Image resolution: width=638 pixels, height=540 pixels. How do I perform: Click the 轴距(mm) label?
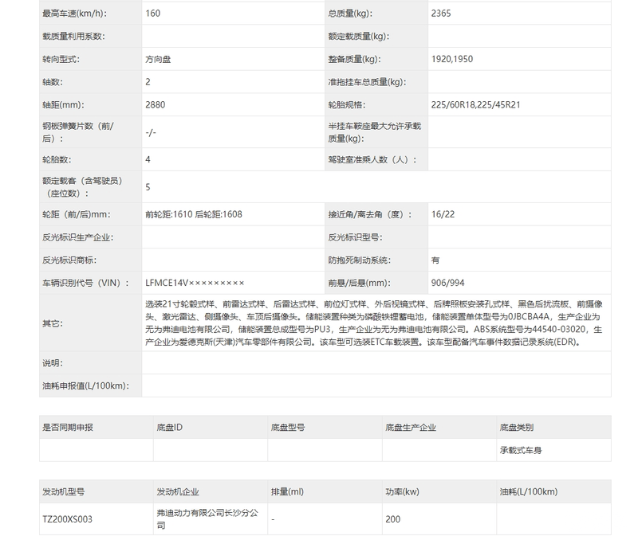pyautogui.click(x=63, y=105)
